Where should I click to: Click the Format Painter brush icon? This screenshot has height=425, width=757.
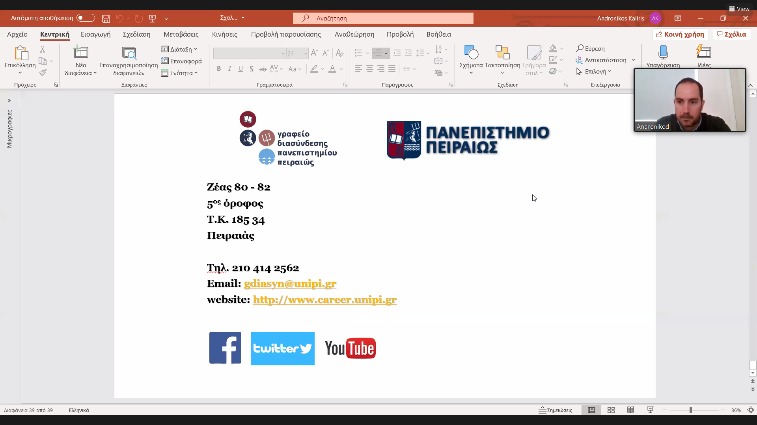click(43, 72)
